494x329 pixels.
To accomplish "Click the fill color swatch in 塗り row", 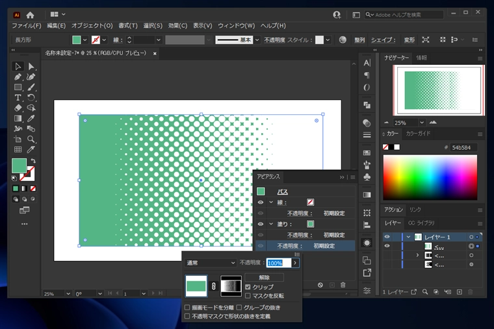I will tap(310, 224).
